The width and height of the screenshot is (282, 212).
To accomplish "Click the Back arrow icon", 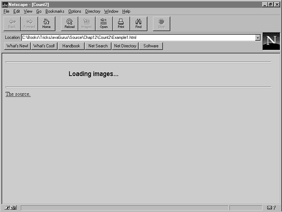I will point(12,24).
